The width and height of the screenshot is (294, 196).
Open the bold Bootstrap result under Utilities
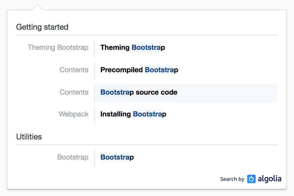click(117, 157)
